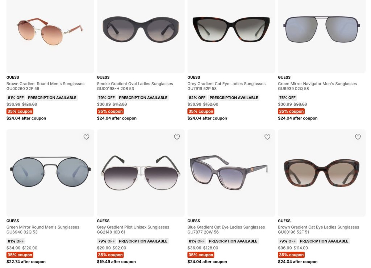Click GUESS brand label above GU00196 sunglasses
This screenshot has height=268, width=371.
pos(284,221)
